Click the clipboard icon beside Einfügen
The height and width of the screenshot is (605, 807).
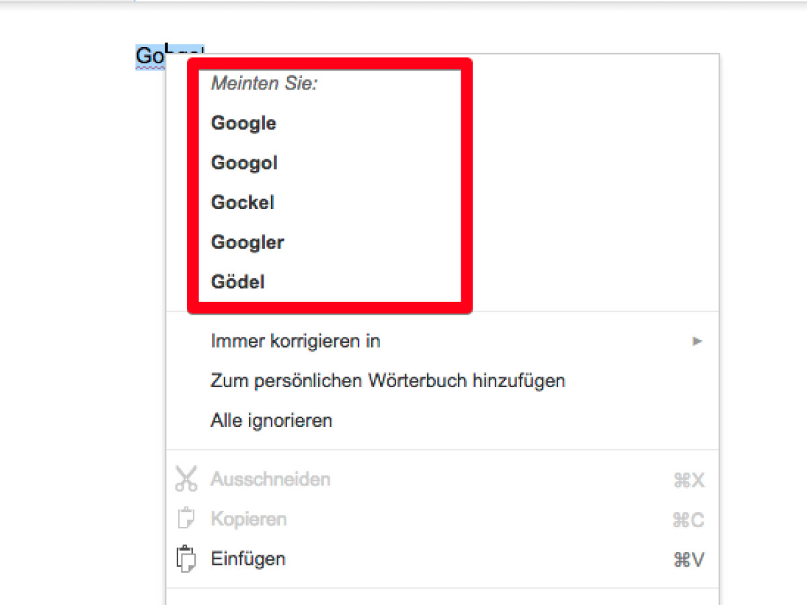pyautogui.click(x=186, y=559)
